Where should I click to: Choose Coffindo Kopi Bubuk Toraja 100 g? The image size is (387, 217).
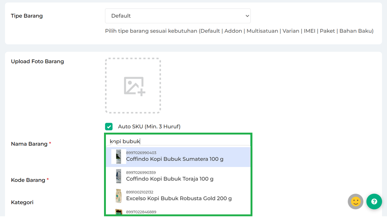point(170,179)
